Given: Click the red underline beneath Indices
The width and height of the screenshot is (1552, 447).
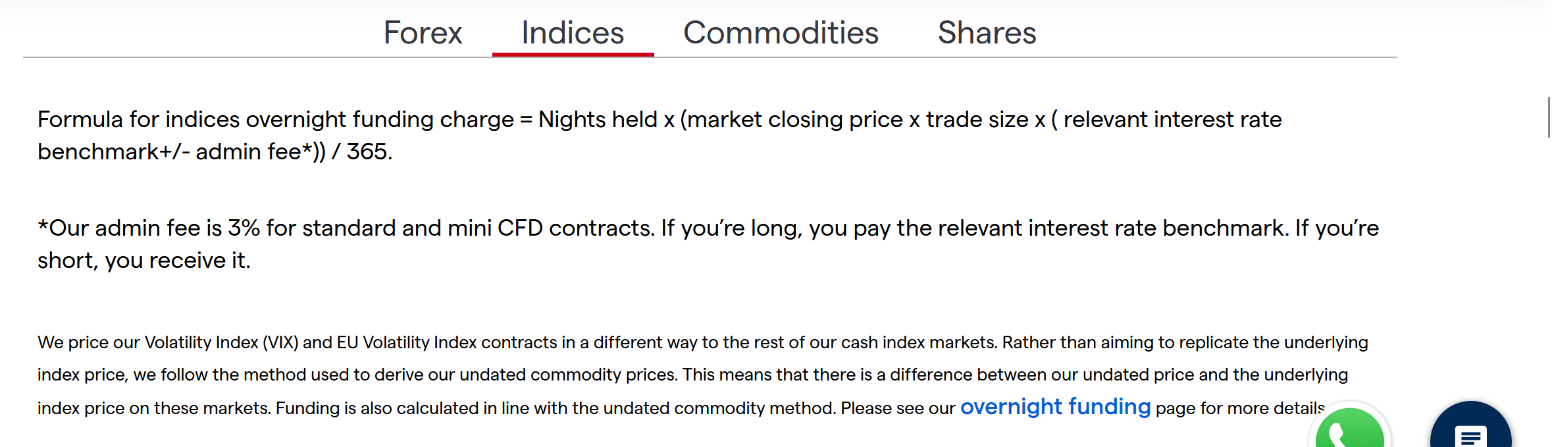Looking at the screenshot, I should pos(573,54).
